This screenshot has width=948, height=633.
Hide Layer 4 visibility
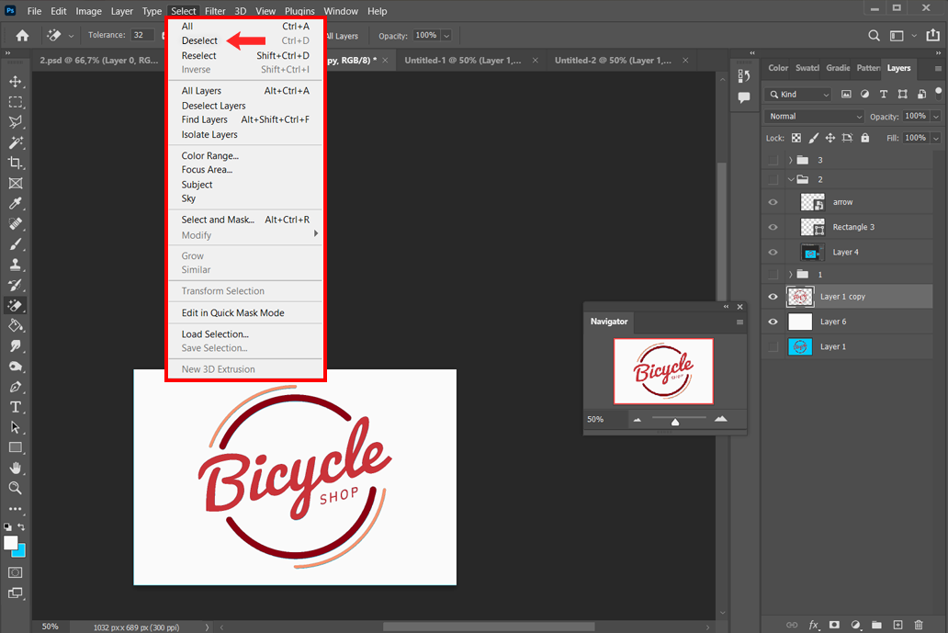773,252
